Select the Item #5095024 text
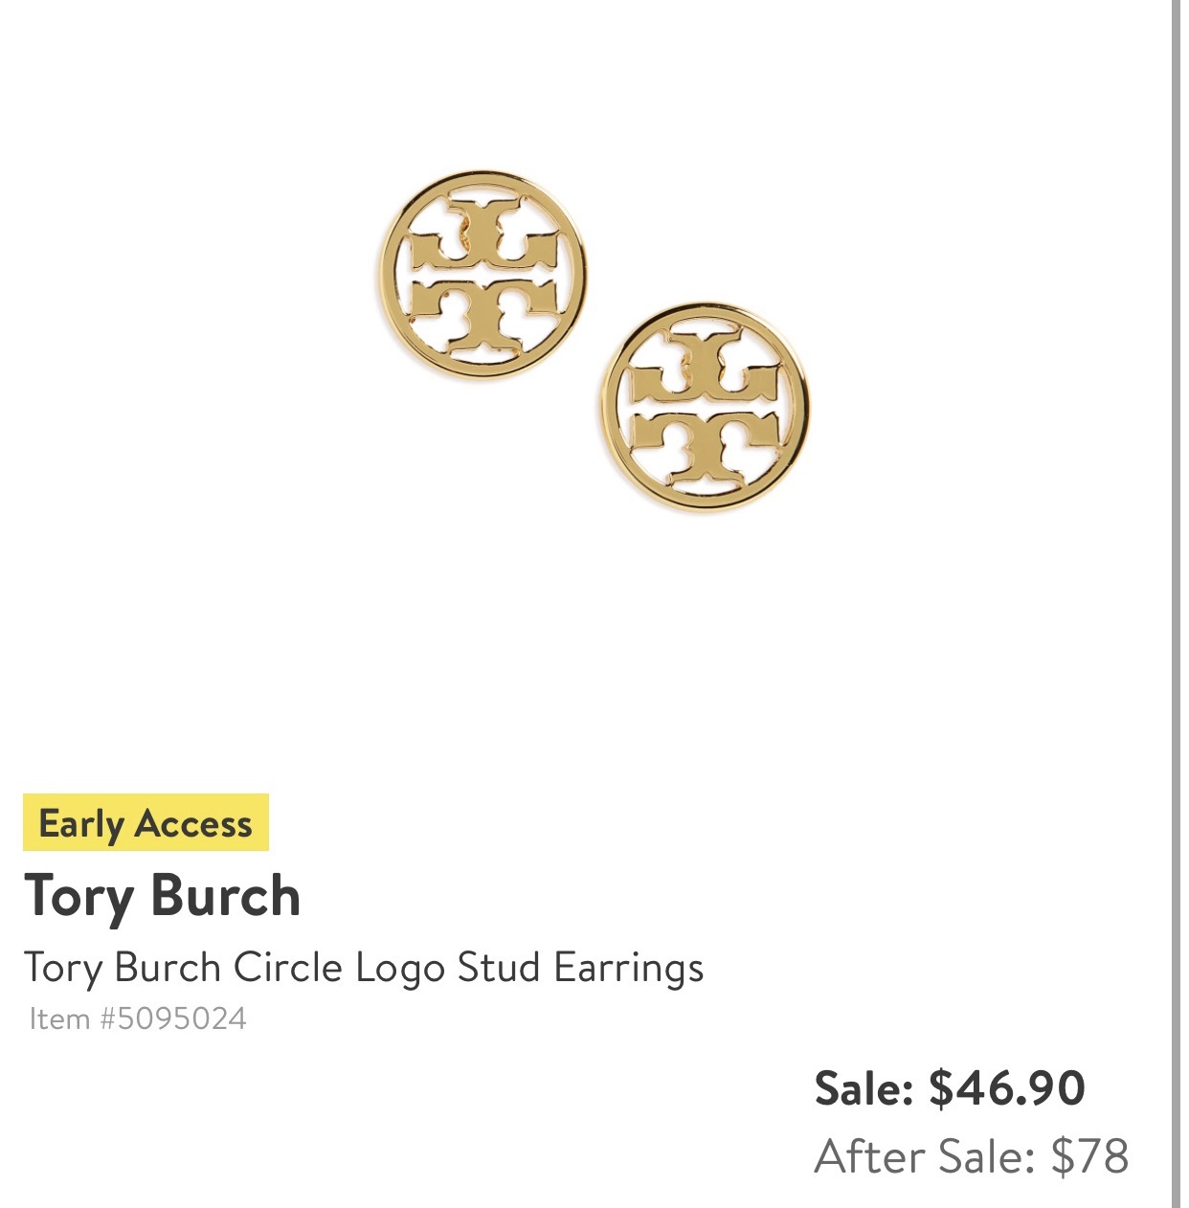The width and height of the screenshot is (1189, 1208). coord(138,1018)
